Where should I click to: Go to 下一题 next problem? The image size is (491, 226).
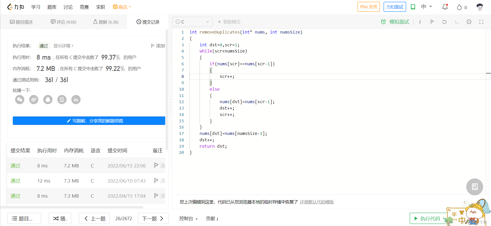tap(153, 219)
